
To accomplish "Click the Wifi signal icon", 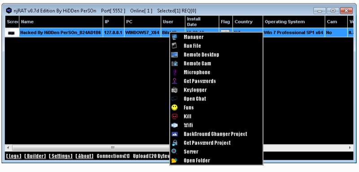I will click(x=175, y=125).
